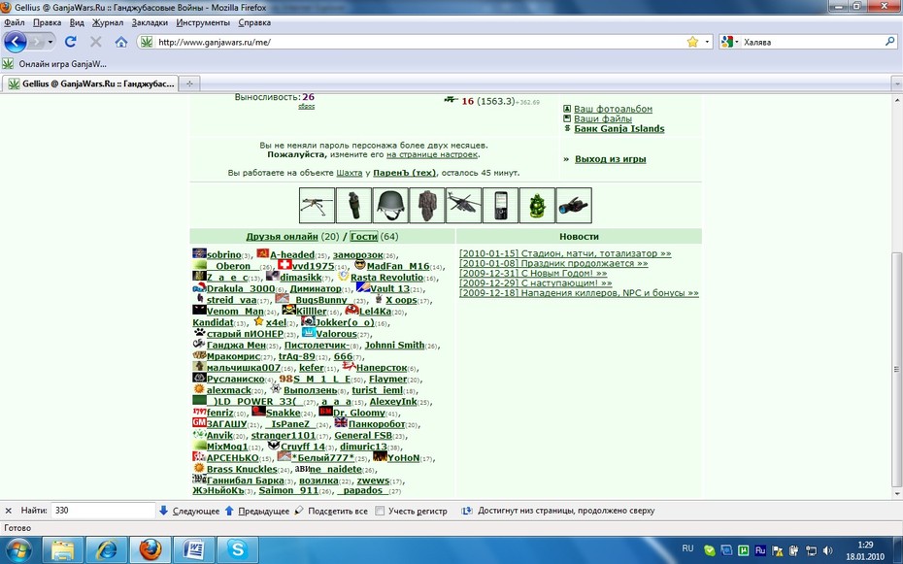903x564 pixels.
Task: Go to the home page icon
Action: (x=121, y=42)
